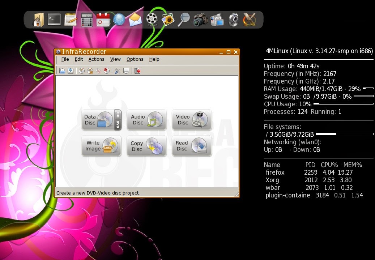
Task: Open the calculator from the dock
Action: [x=86, y=19]
